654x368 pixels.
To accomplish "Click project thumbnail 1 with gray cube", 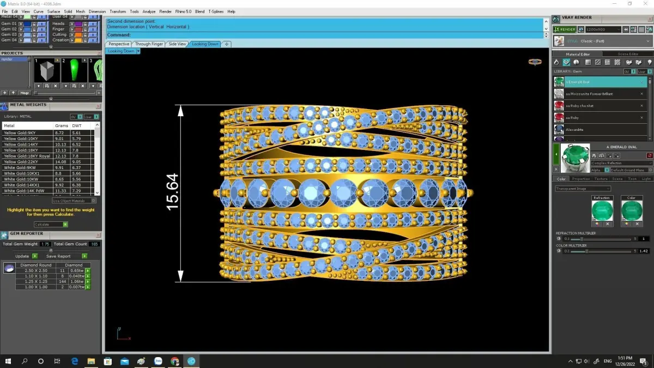I will [47, 70].
